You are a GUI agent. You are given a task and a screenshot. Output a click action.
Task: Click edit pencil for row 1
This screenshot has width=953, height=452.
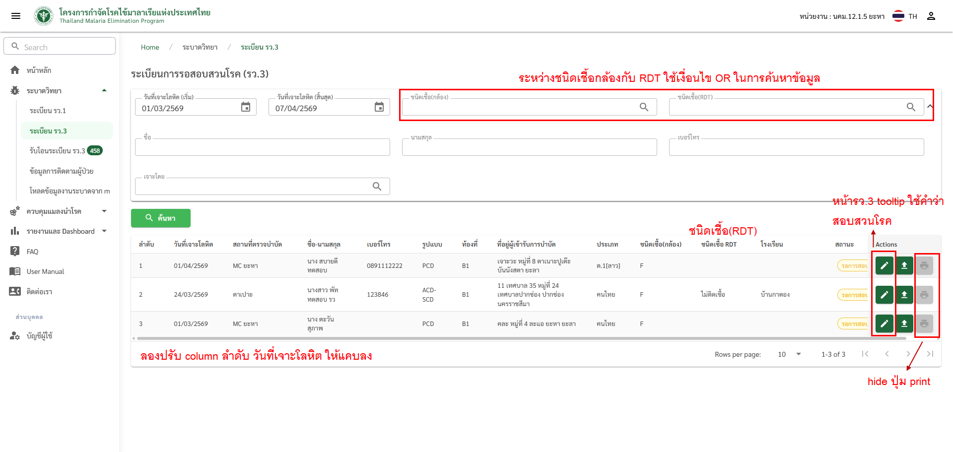(884, 266)
